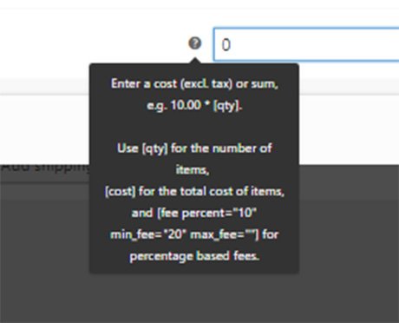Click the 'min_fee="20" max_fee' tooltip line
399x323 pixels.
coord(194,234)
